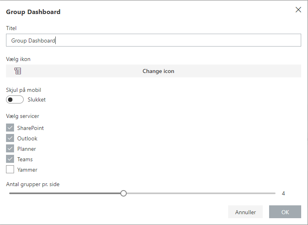Click the slider handle for groups per page
Screen dimensions: 308x225
pyautogui.click(x=124, y=193)
